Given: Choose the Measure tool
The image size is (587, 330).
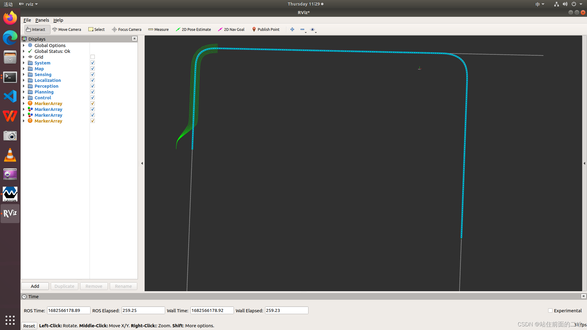Looking at the screenshot, I should click(158, 29).
